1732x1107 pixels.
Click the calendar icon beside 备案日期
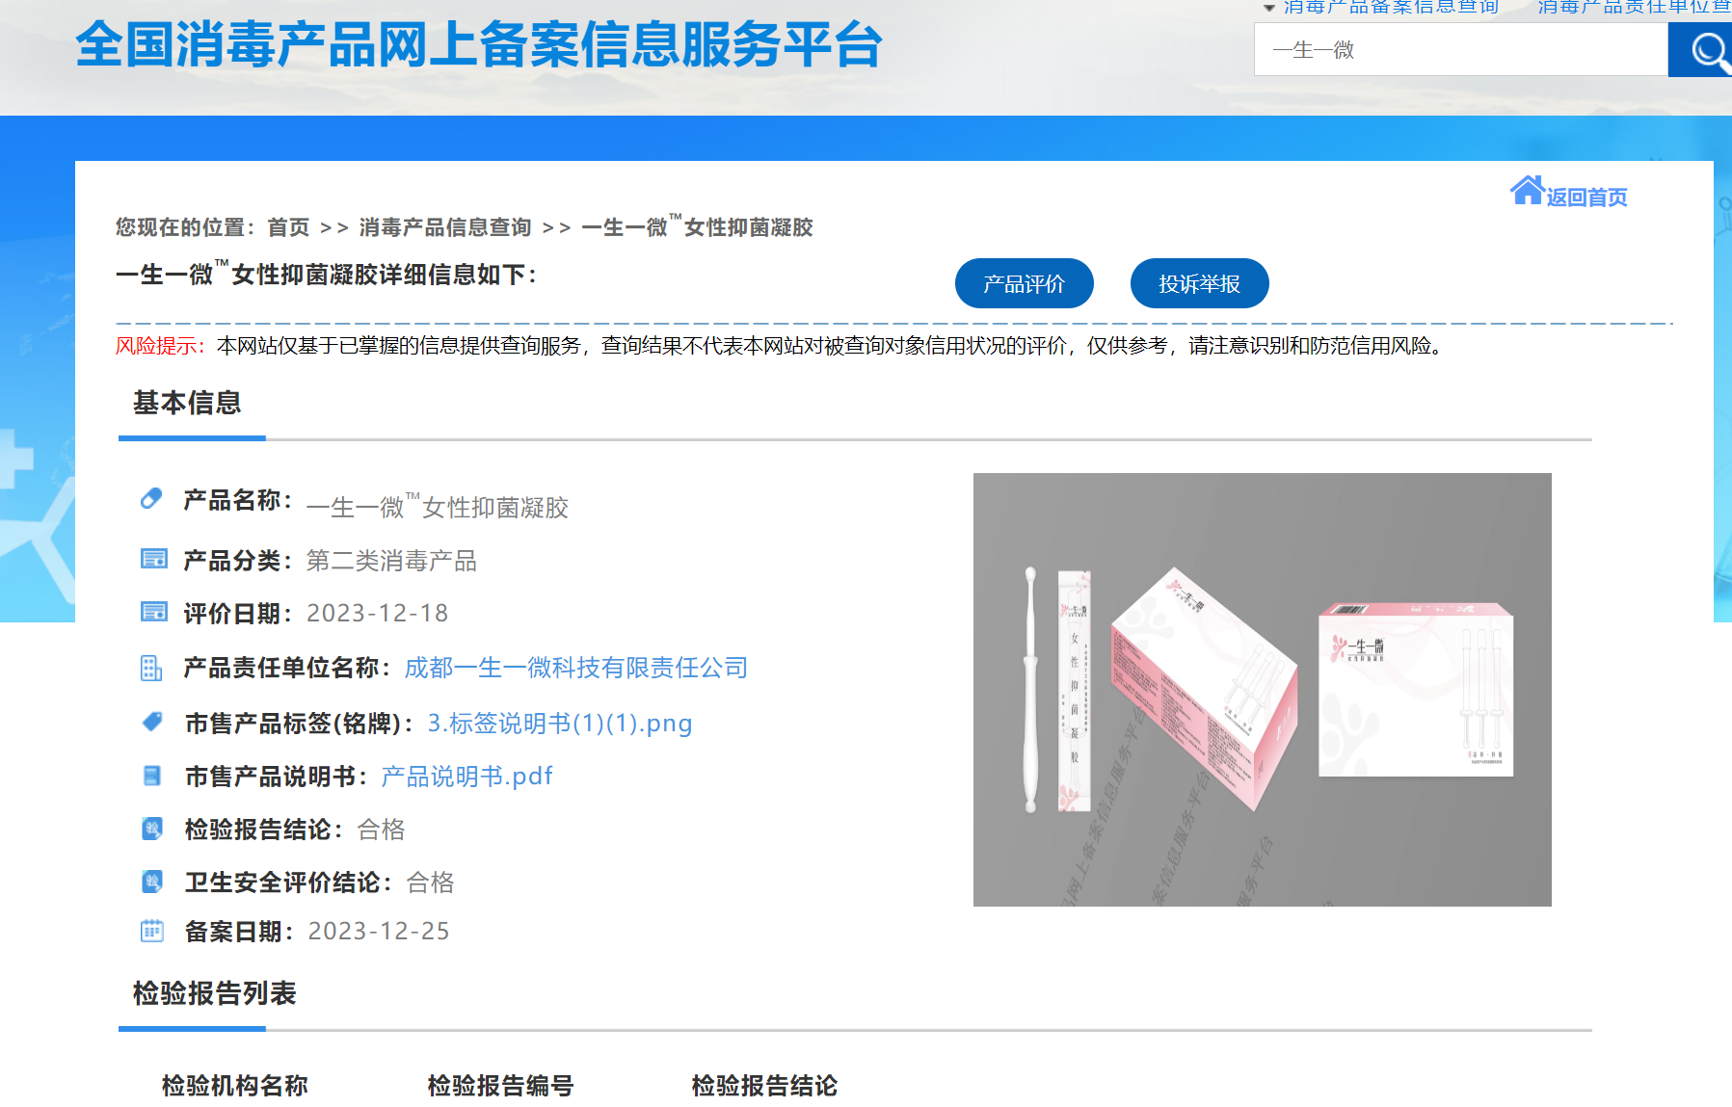(x=152, y=931)
